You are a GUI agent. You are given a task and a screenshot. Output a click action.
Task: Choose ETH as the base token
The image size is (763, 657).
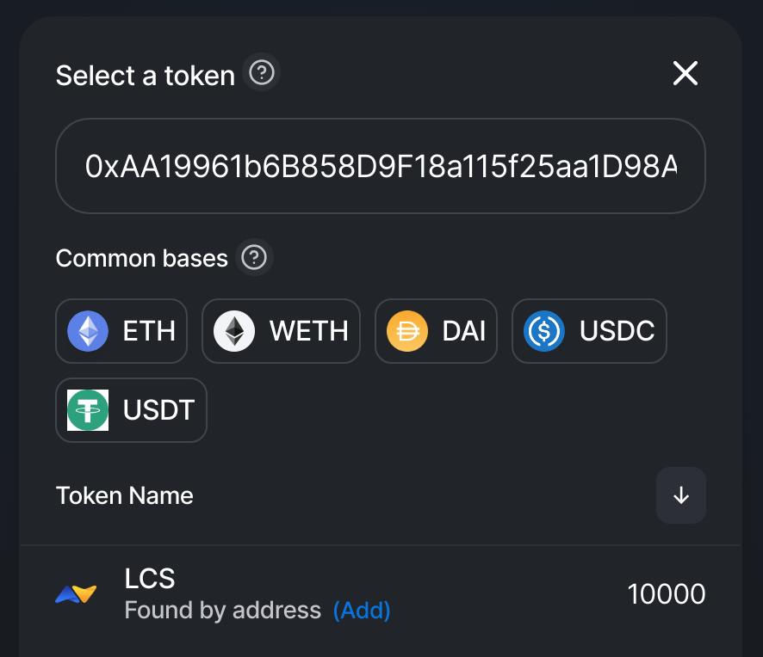121,331
